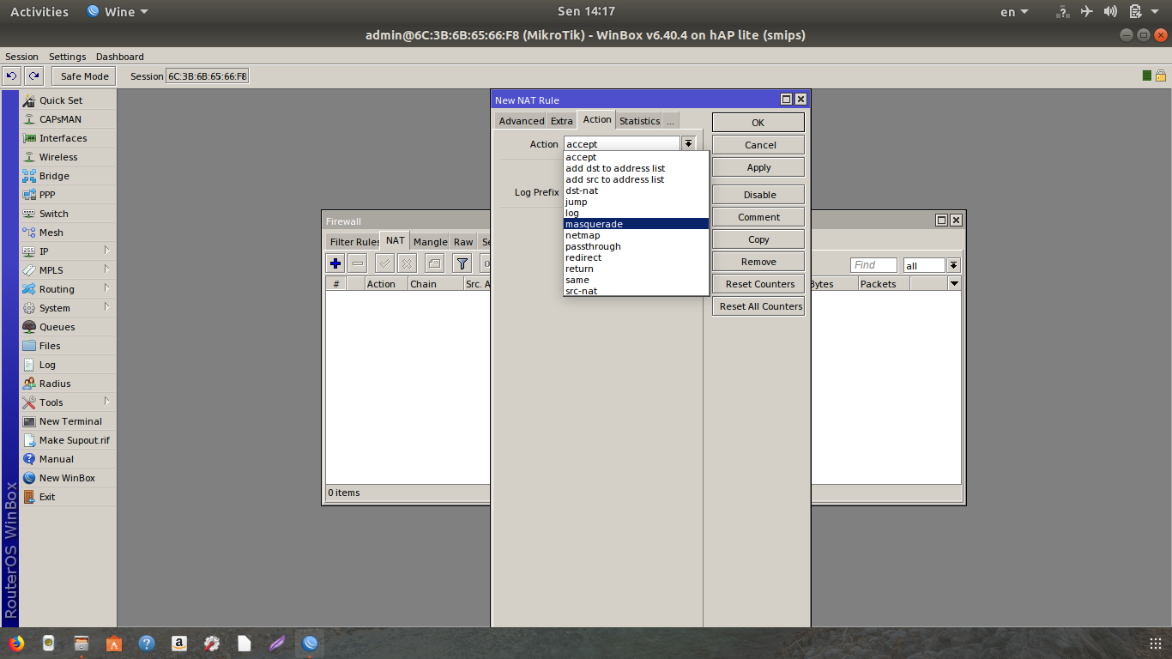Toggle Safe Mode
1172x659 pixels.
[x=84, y=76]
